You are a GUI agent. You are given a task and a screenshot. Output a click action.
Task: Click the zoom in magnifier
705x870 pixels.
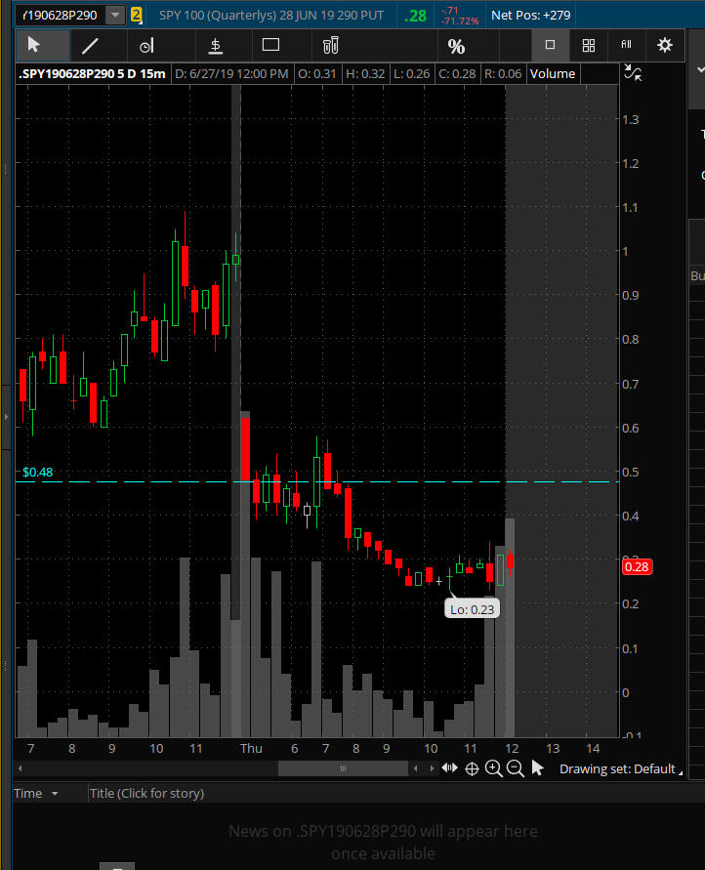(x=493, y=768)
